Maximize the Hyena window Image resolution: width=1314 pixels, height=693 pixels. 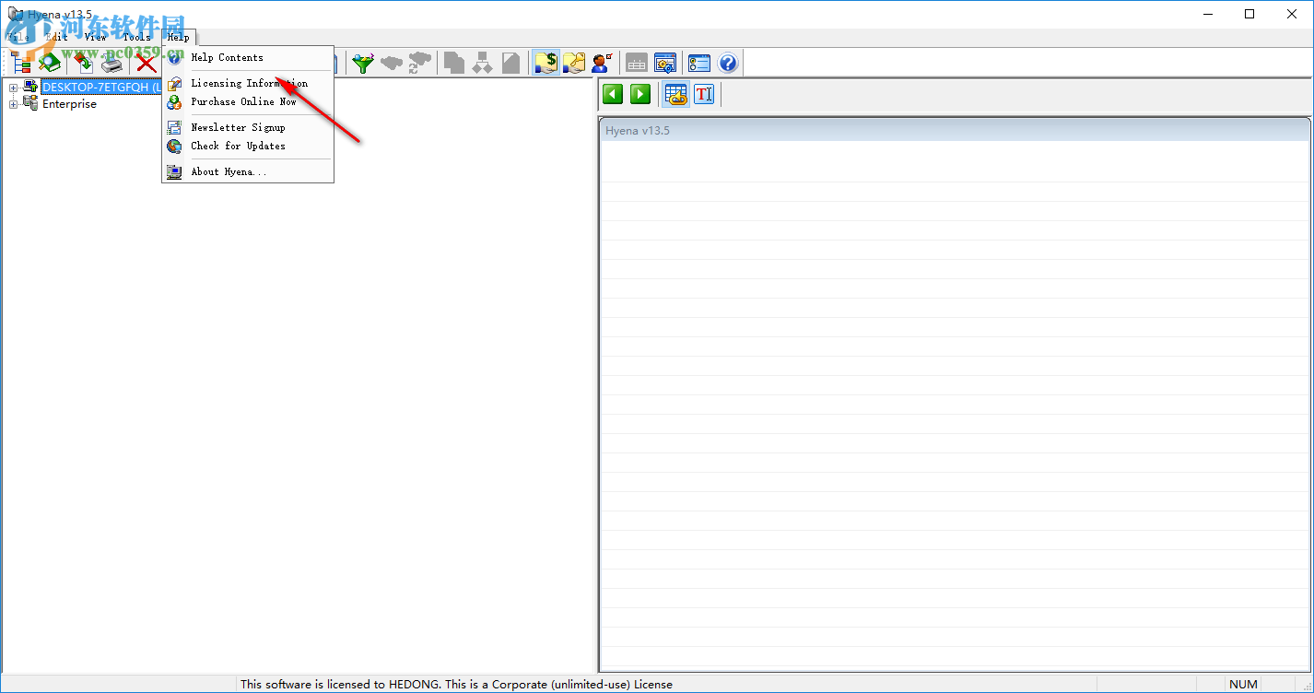(1249, 14)
